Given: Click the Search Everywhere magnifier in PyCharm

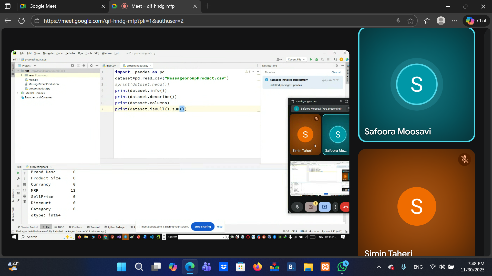Looking at the screenshot, I should tap(335, 59).
